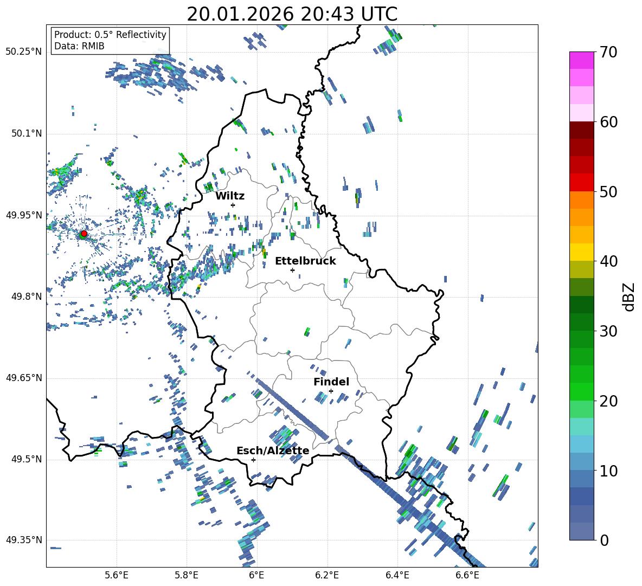
Task: Click the 6.6°E longitude label
Action: [467, 575]
